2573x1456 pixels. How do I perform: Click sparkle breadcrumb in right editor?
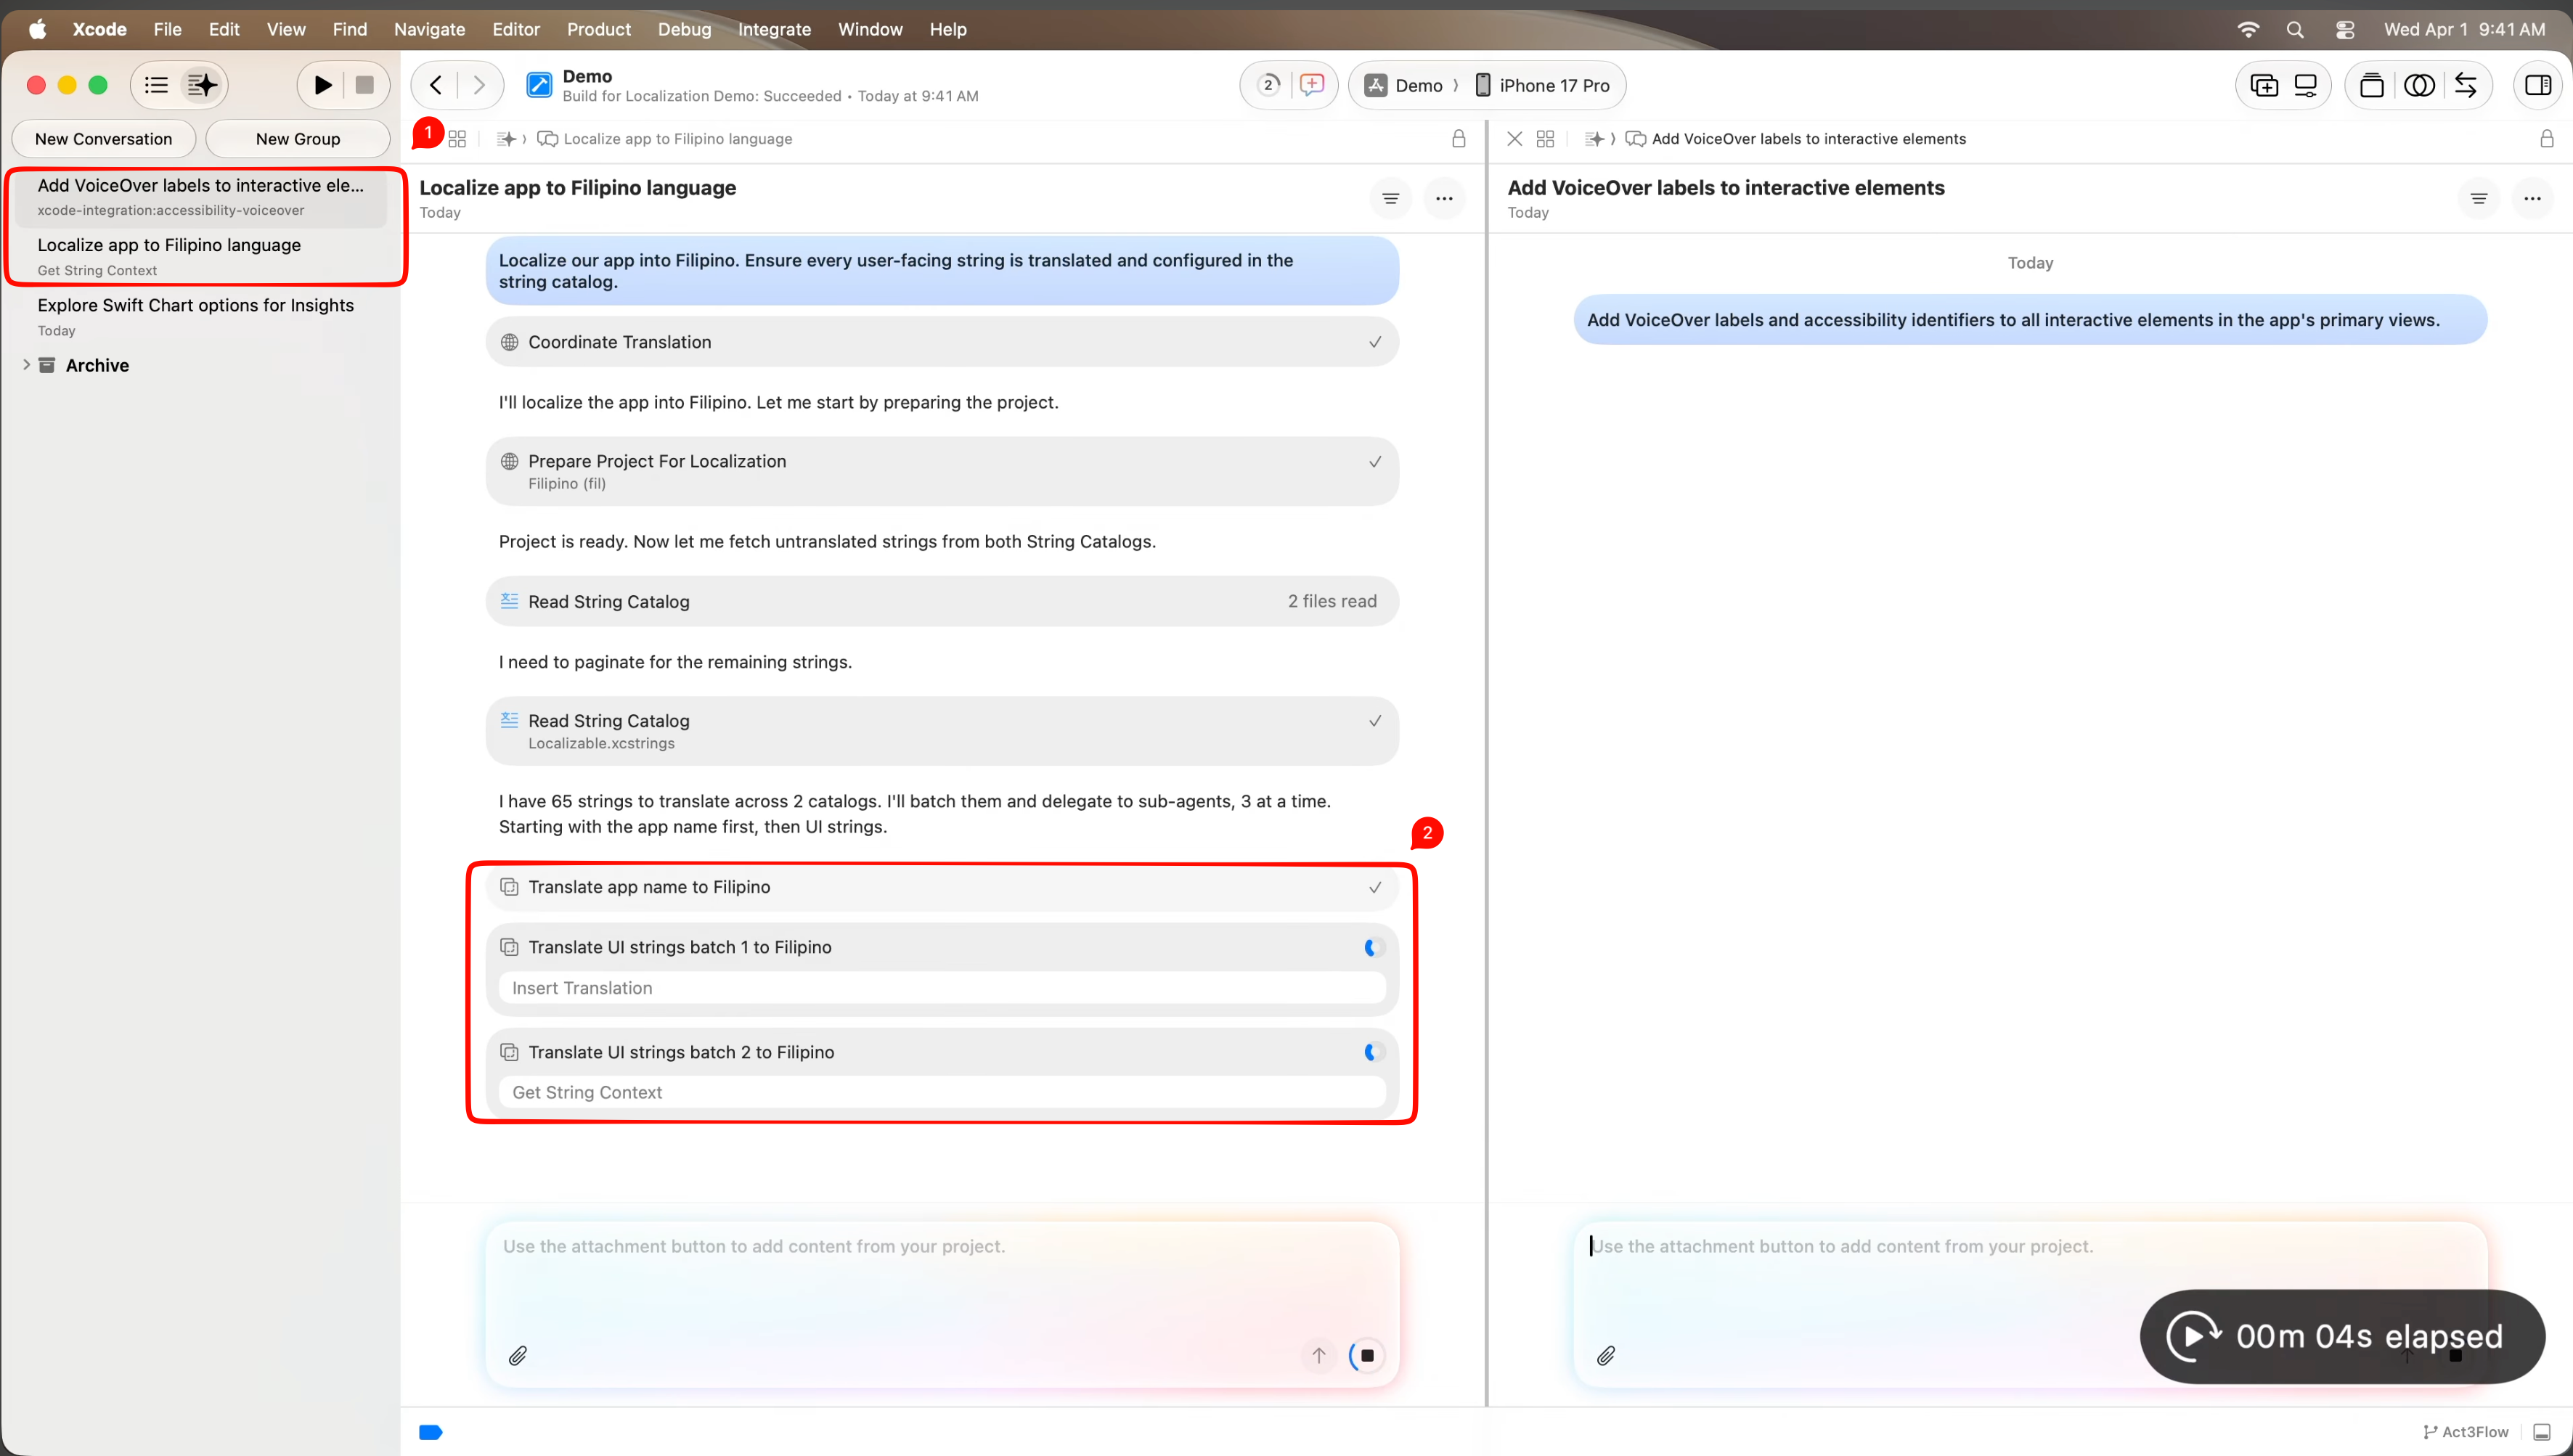(x=1594, y=139)
